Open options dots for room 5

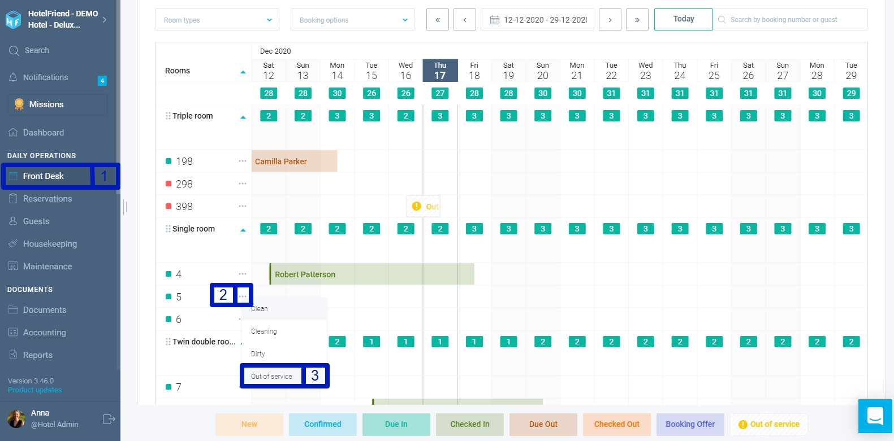coord(243,296)
